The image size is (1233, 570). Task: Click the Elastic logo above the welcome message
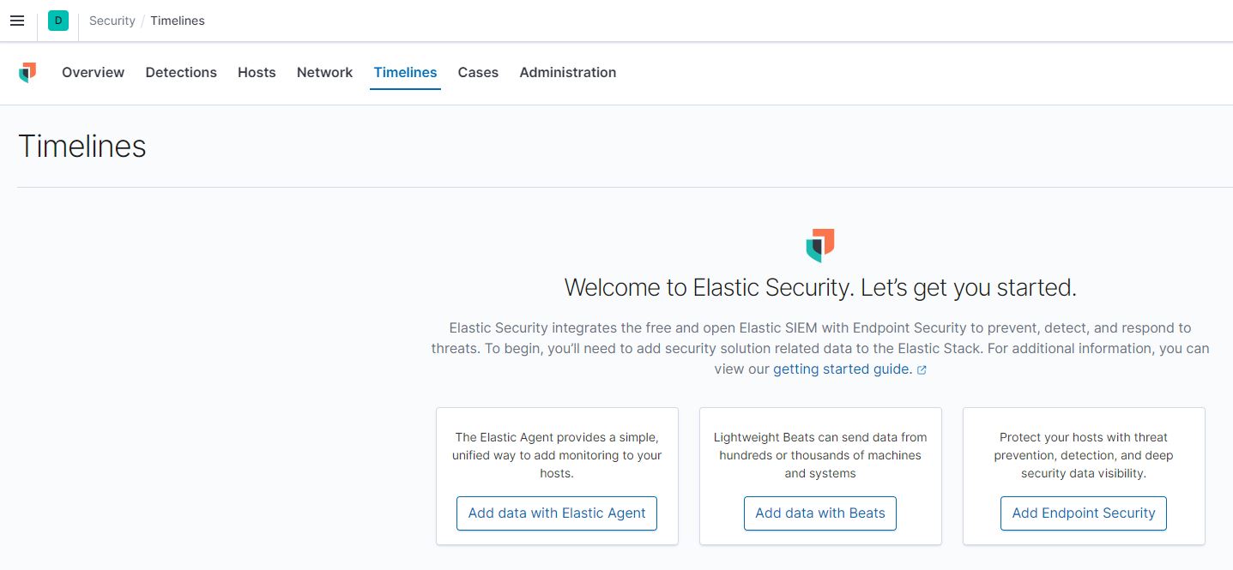(x=819, y=243)
